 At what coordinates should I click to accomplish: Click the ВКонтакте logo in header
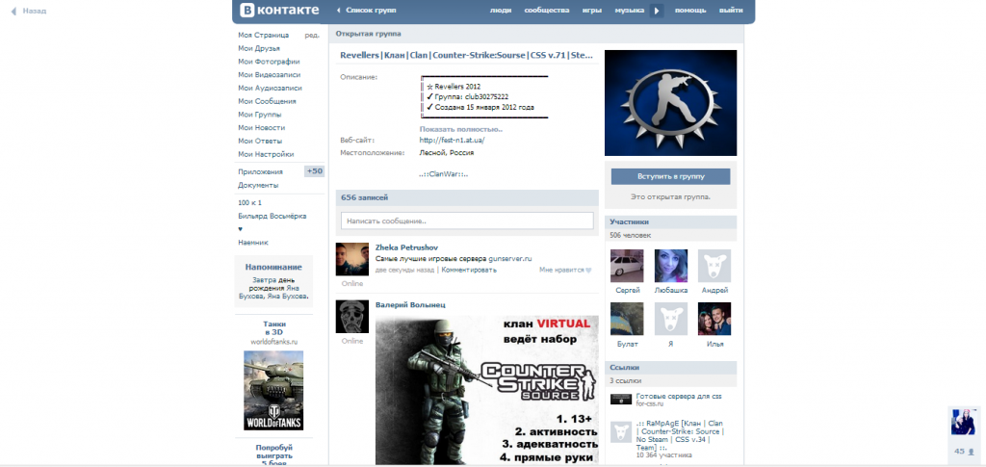277,11
